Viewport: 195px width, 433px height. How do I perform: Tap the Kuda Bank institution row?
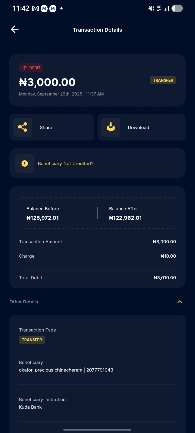point(30,407)
